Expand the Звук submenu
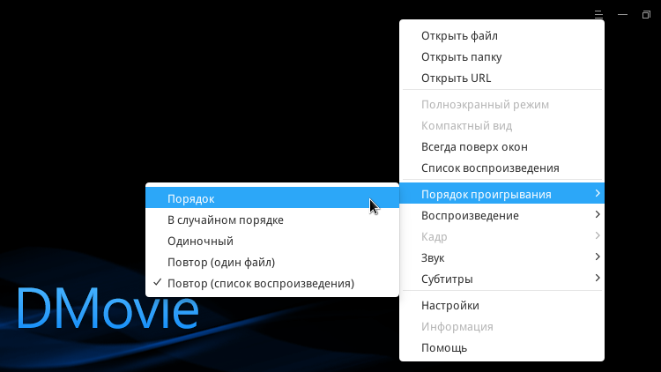 [501, 257]
